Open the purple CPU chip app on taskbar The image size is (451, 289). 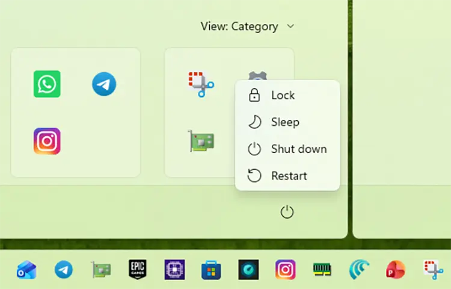click(174, 270)
